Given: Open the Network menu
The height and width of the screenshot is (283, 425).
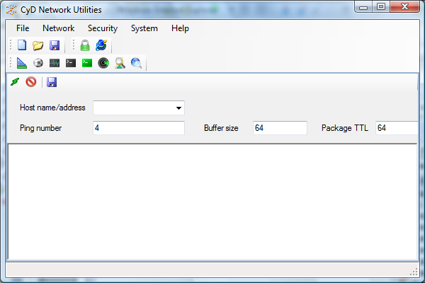Looking at the screenshot, I should click(x=59, y=28).
